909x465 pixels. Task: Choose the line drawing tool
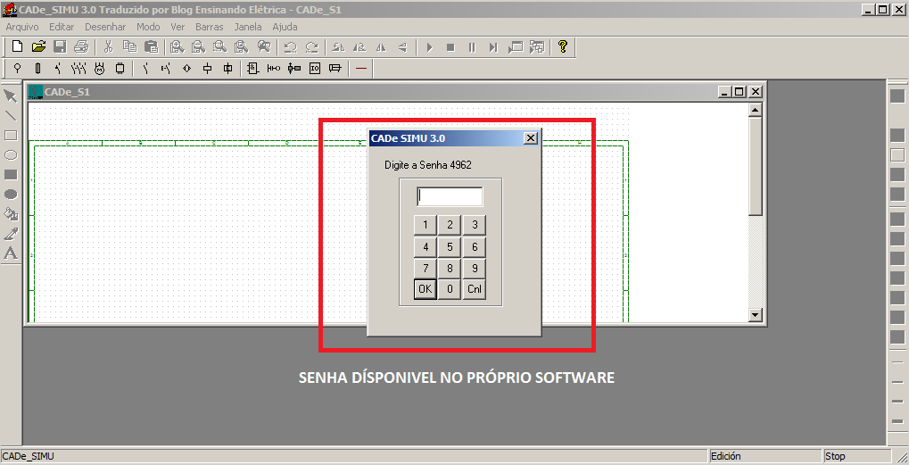pos(11,116)
